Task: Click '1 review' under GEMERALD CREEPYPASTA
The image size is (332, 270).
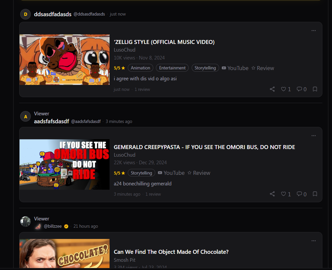Action: (153, 194)
